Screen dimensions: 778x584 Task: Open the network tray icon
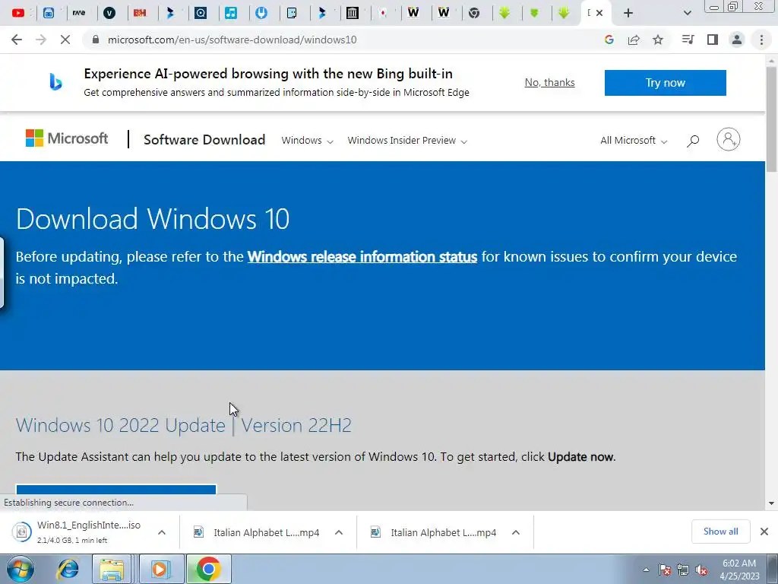(x=683, y=570)
